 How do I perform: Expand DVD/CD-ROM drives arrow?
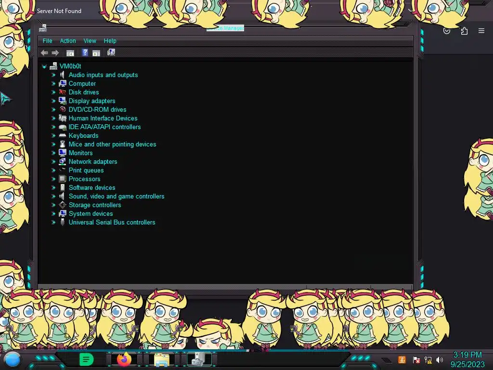(53, 109)
